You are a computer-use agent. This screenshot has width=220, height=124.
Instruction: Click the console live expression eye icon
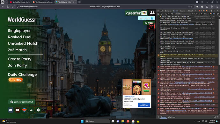click(x=172, y=14)
